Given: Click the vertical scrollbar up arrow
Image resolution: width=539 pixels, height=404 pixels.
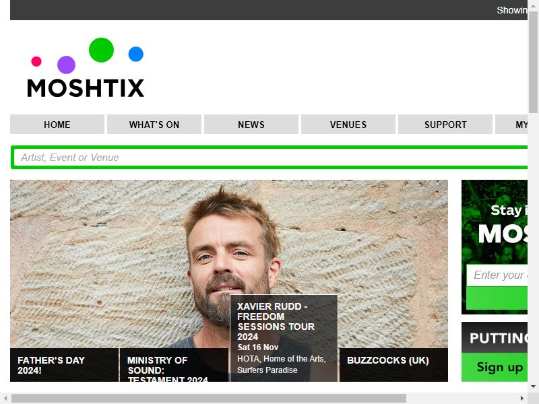Looking at the screenshot, I should click(x=533, y=5).
